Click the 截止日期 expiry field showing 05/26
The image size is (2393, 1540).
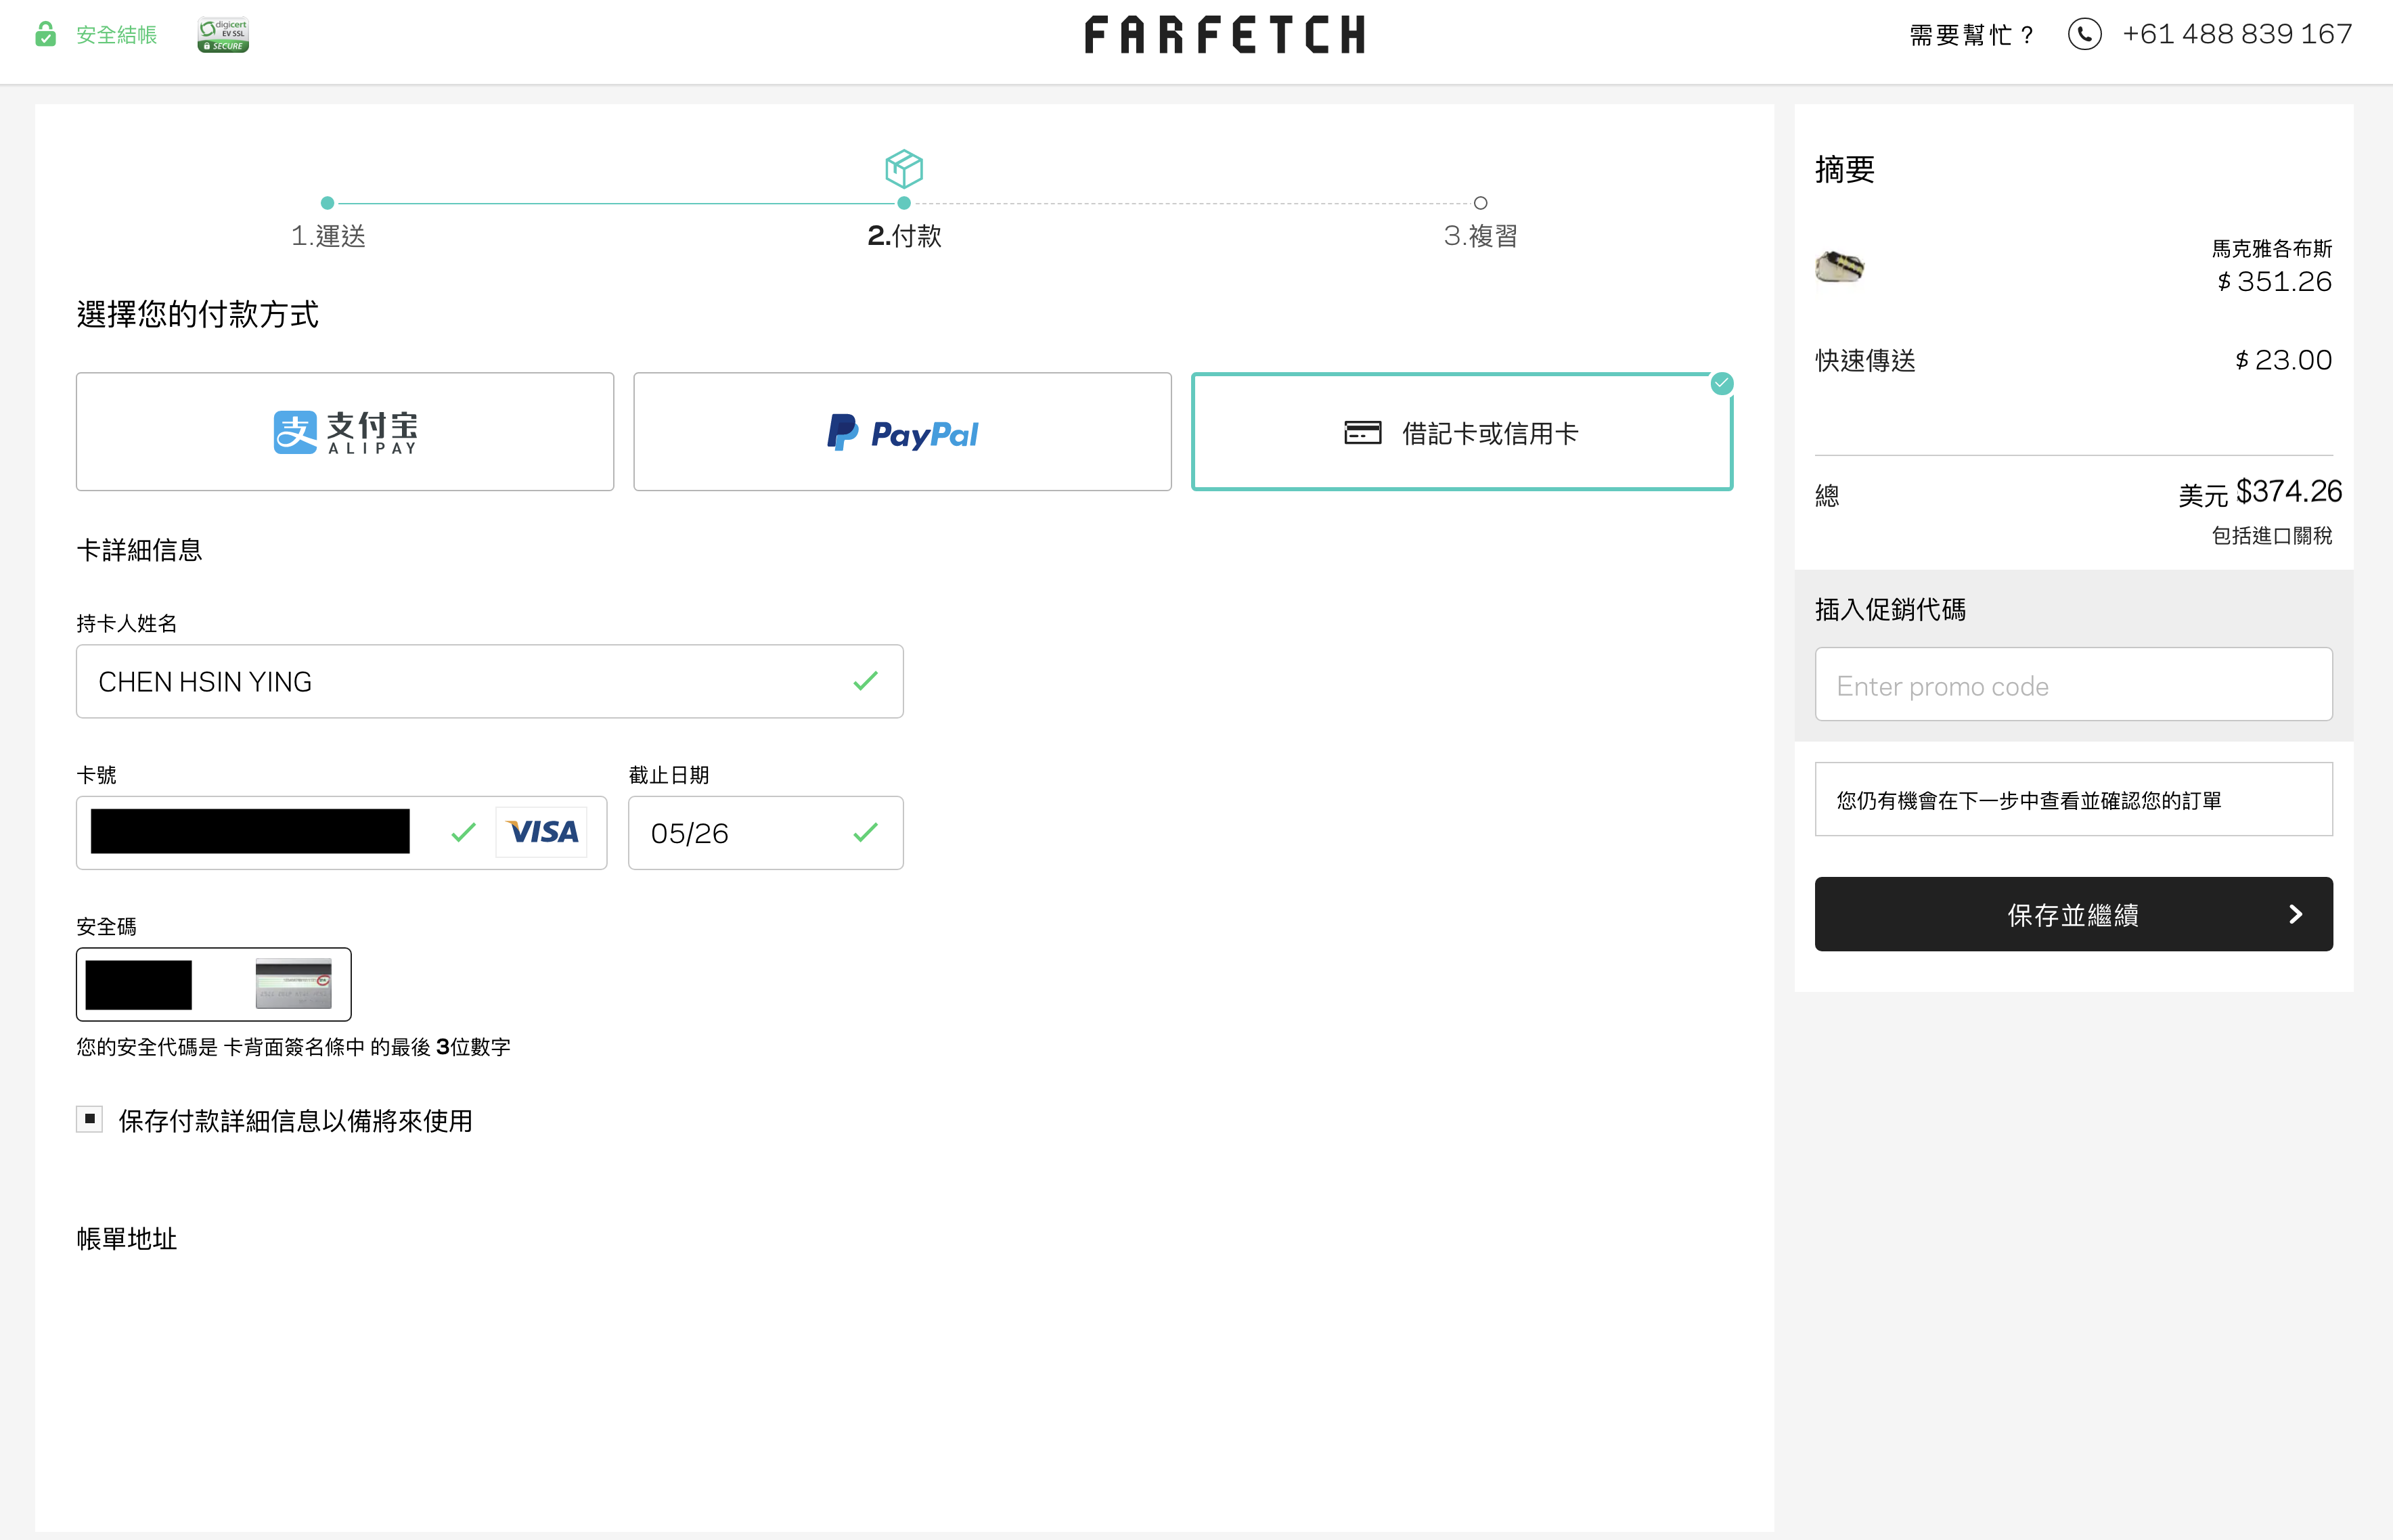coord(765,832)
